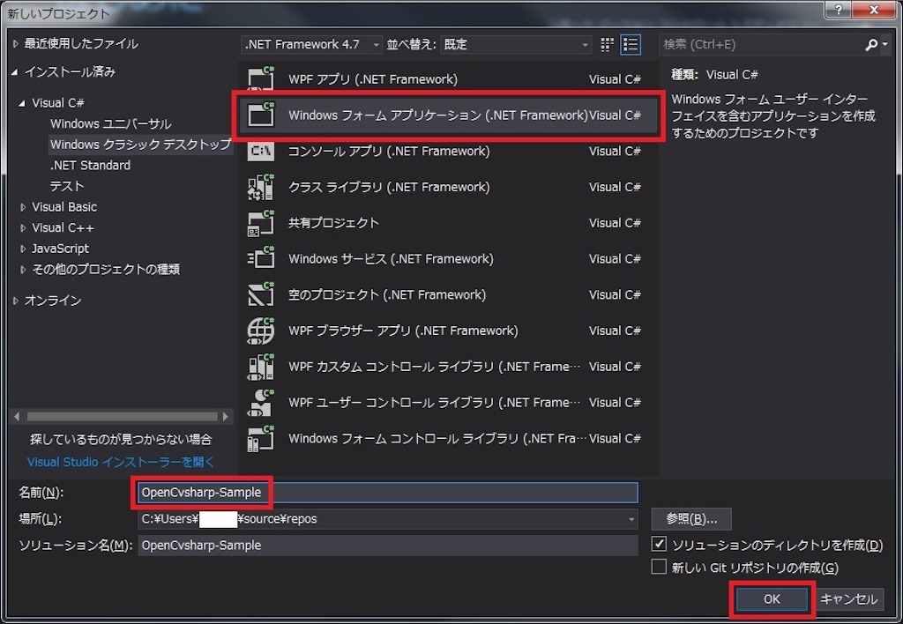Click tree scrollbar right arrow

coord(226,416)
